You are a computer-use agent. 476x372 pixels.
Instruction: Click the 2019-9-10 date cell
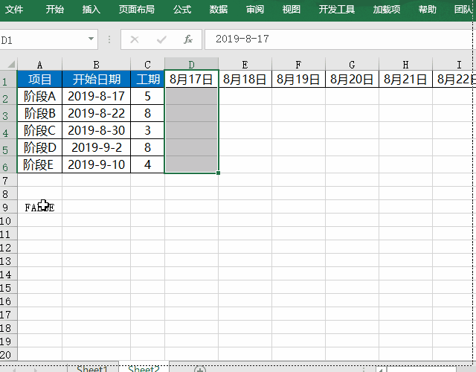(x=96, y=164)
